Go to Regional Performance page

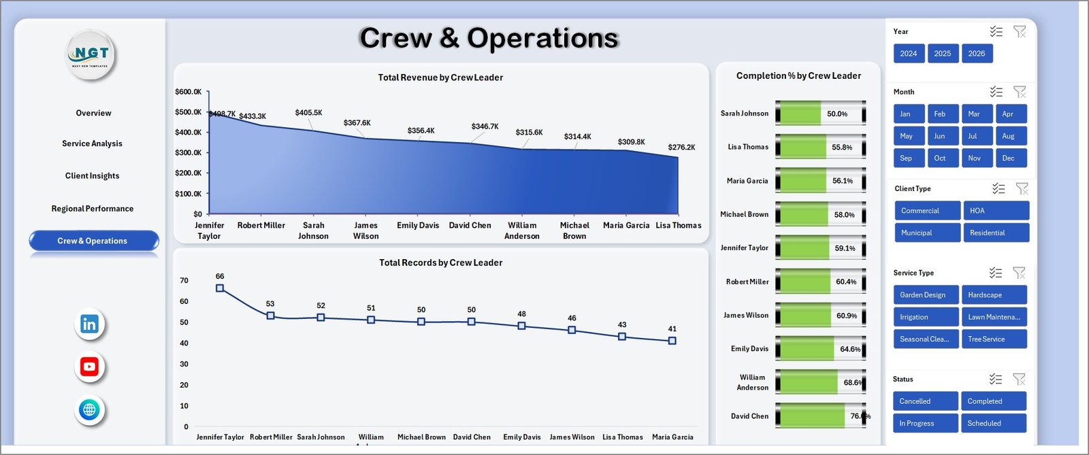click(93, 209)
